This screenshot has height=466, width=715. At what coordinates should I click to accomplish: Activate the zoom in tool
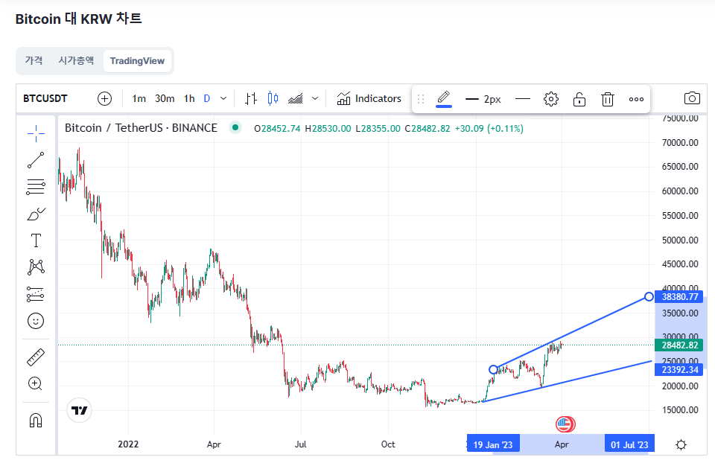[36, 383]
